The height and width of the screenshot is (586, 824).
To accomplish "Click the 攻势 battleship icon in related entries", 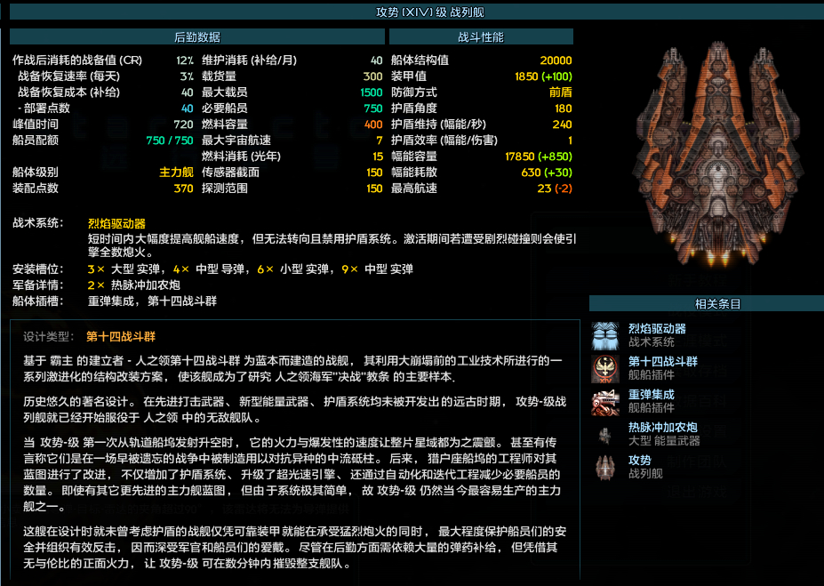I will click(607, 467).
